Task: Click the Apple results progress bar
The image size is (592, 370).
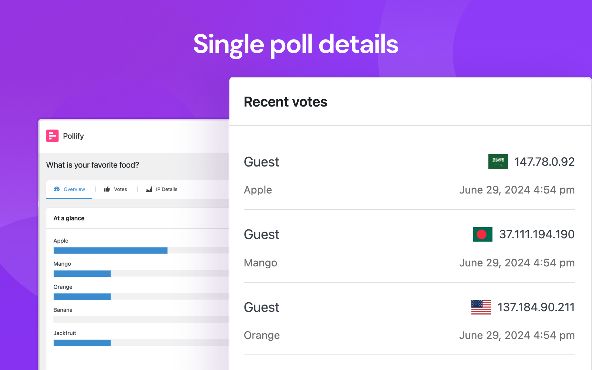Action: 141,250
